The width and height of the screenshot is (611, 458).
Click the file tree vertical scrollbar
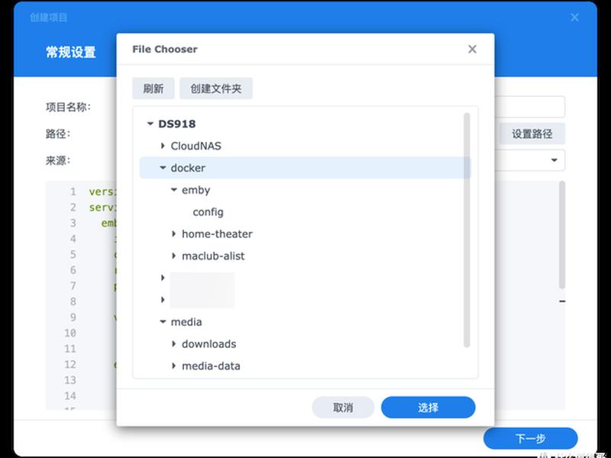point(467,230)
